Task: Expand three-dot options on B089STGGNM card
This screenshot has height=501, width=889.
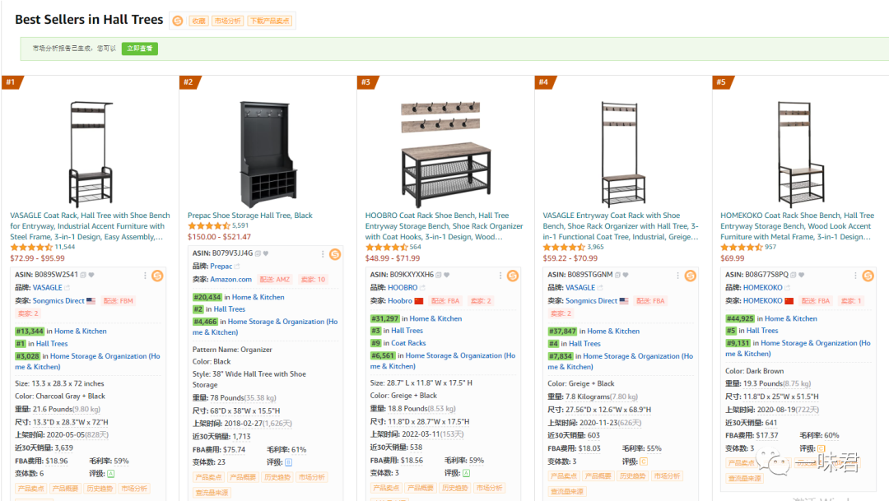Action: (679, 275)
